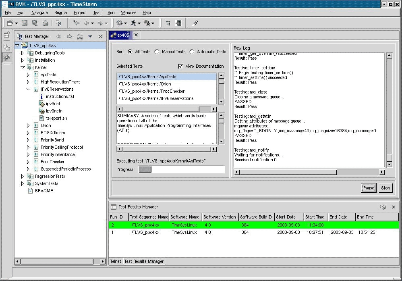Select the Manual Tests radio button

tap(157, 52)
